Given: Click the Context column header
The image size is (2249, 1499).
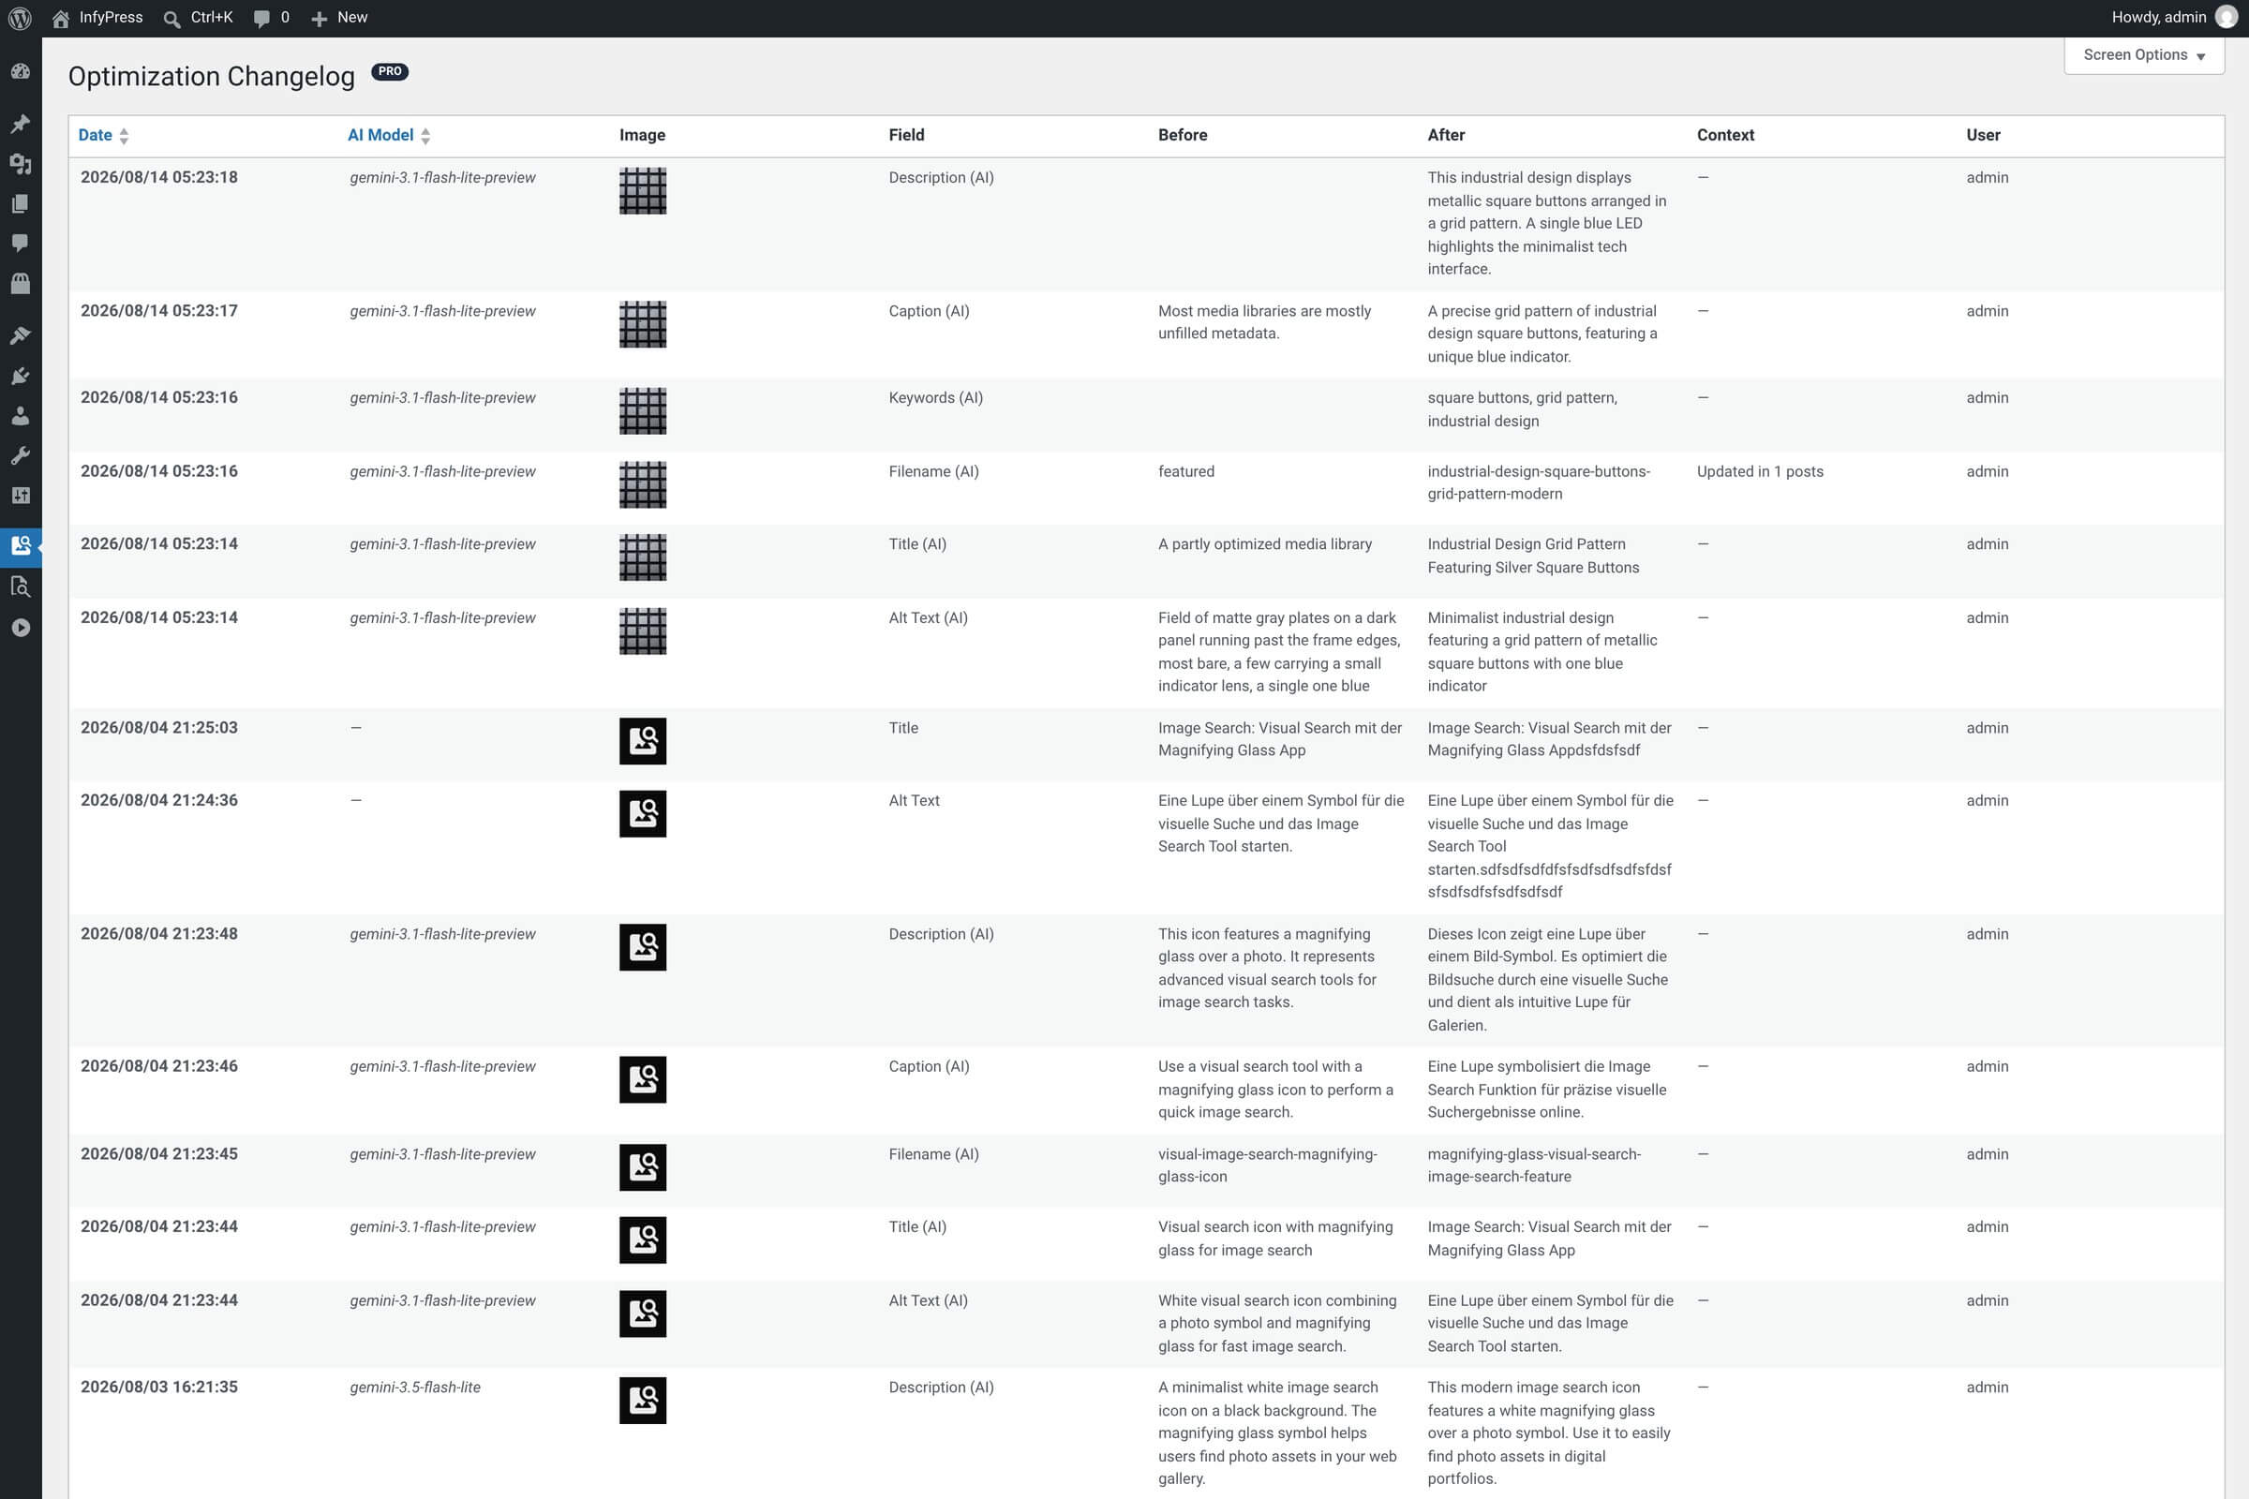Looking at the screenshot, I should pyautogui.click(x=1725, y=135).
